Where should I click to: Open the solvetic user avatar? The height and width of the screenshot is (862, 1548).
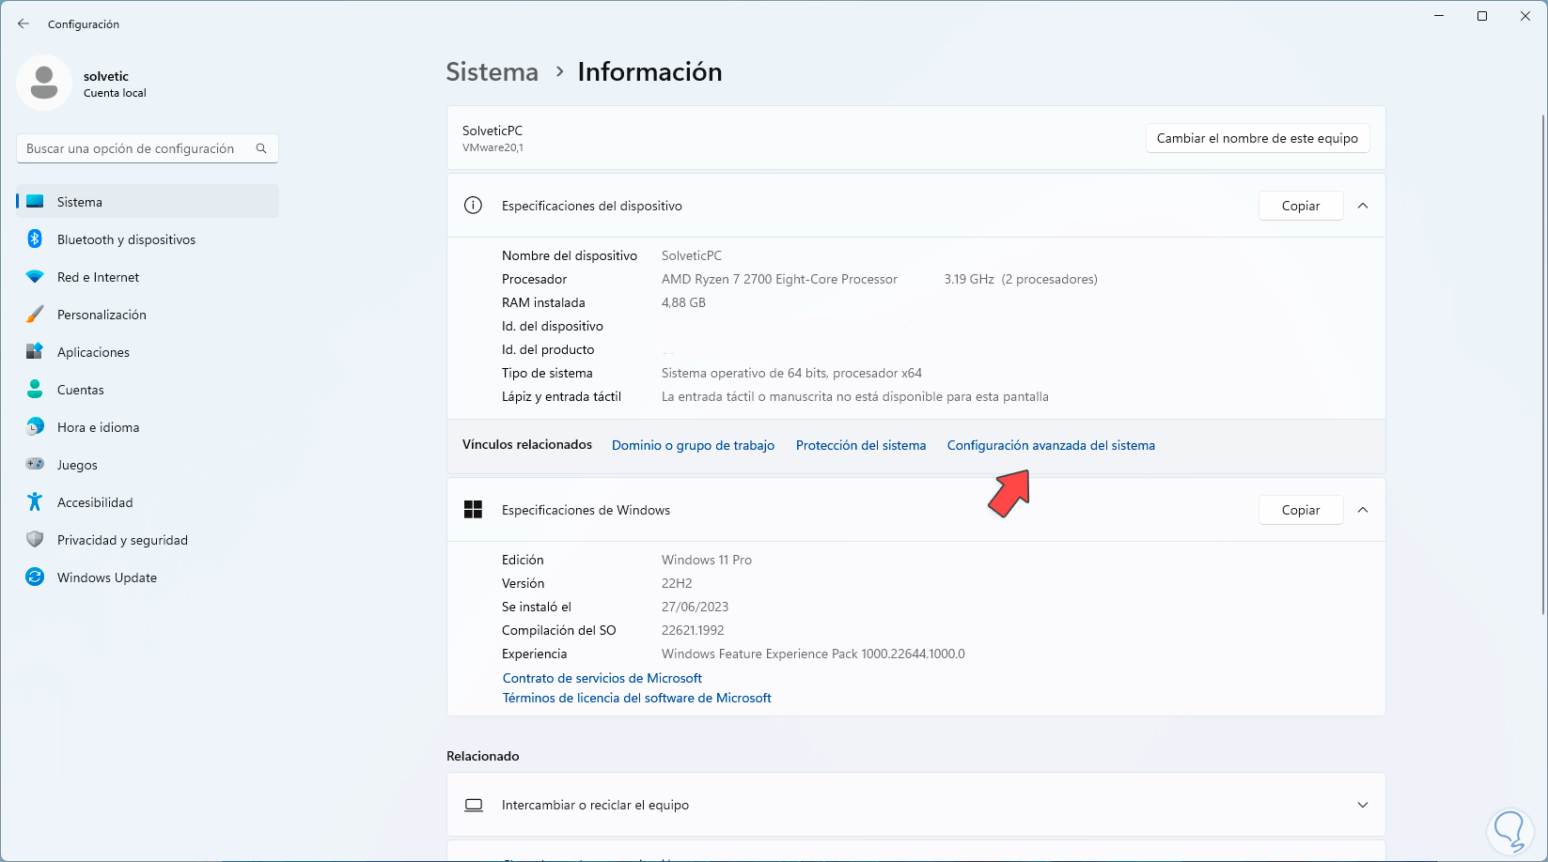(44, 83)
